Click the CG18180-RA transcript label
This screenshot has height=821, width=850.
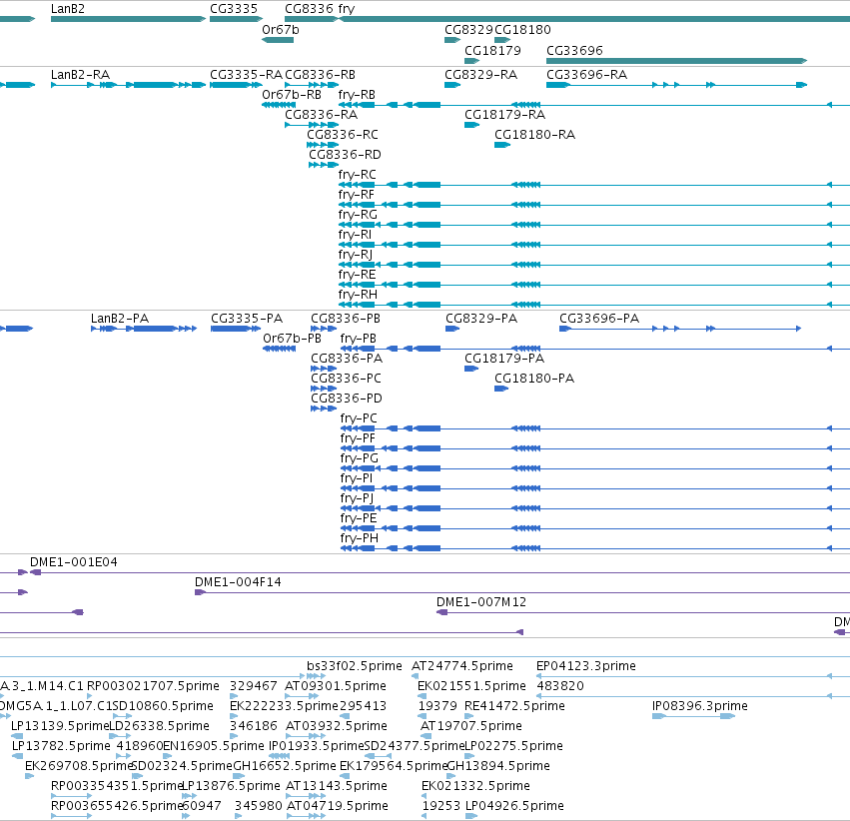pyautogui.click(x=534, y=135)
